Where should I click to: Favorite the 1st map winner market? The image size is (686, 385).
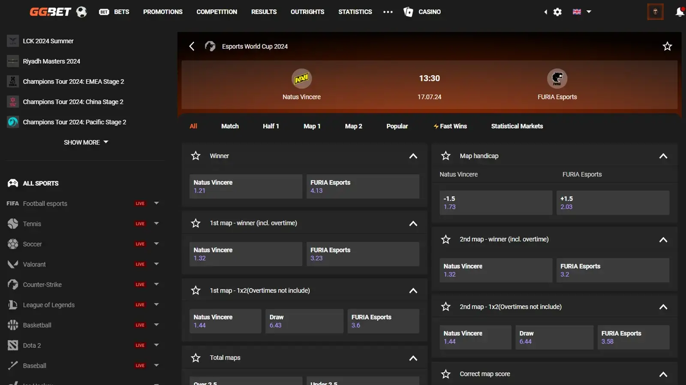(x=196, y=223)
